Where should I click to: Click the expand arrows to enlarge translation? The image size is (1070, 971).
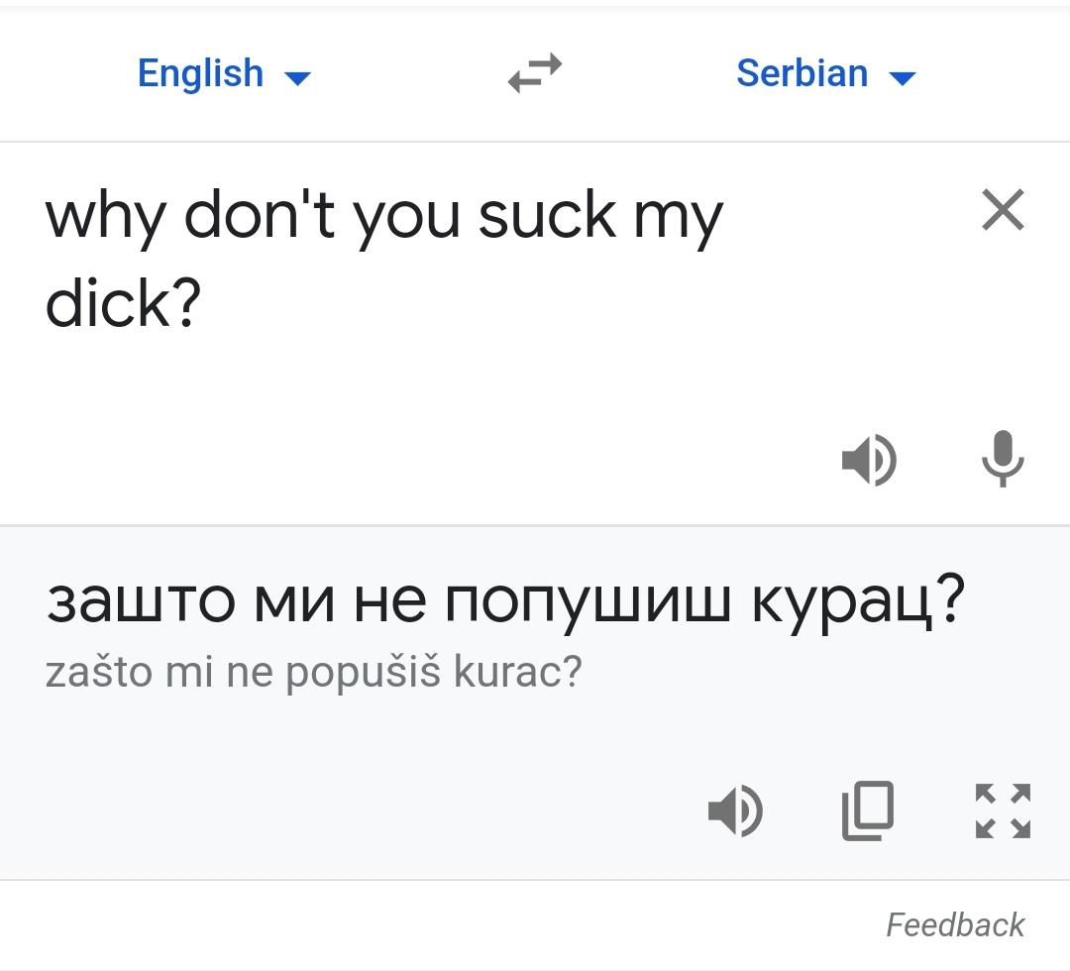click(1002, 810)
